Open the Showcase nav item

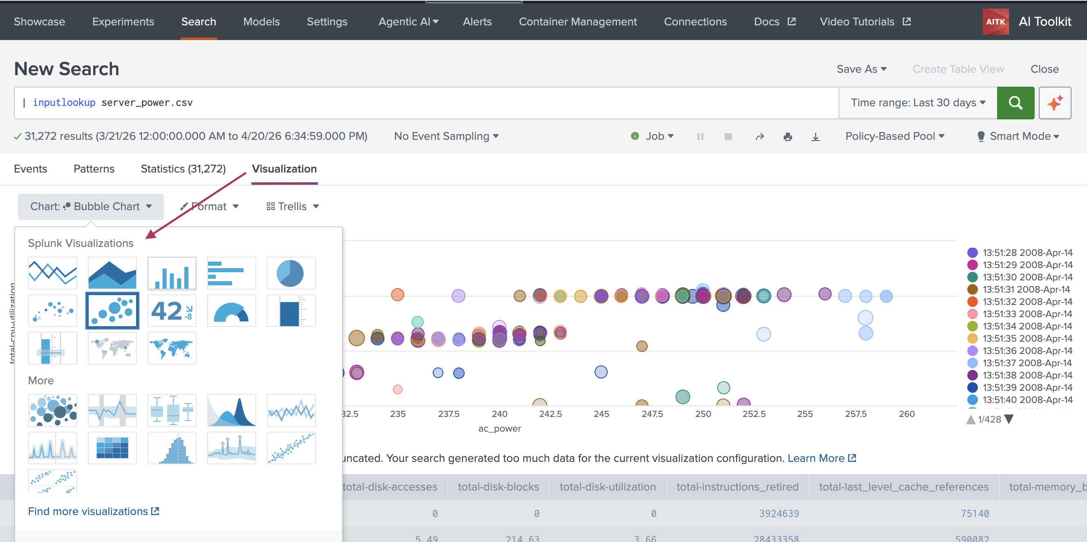coord(39,22)
